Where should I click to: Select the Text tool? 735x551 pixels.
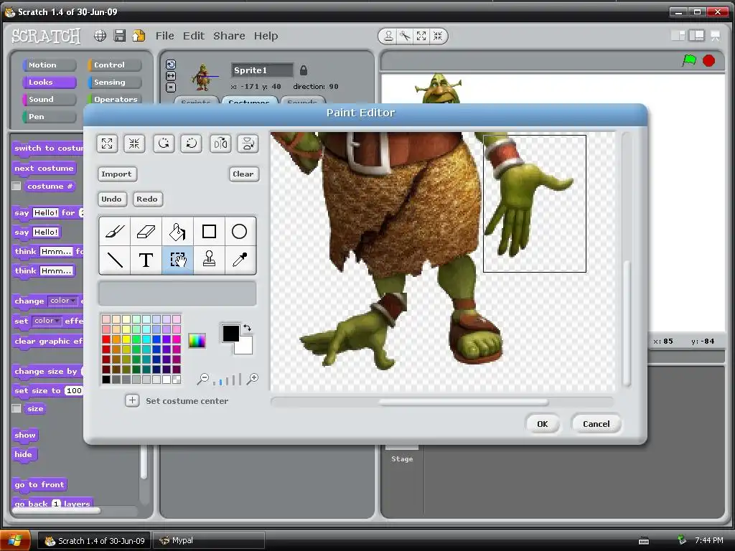coord(146,260)
